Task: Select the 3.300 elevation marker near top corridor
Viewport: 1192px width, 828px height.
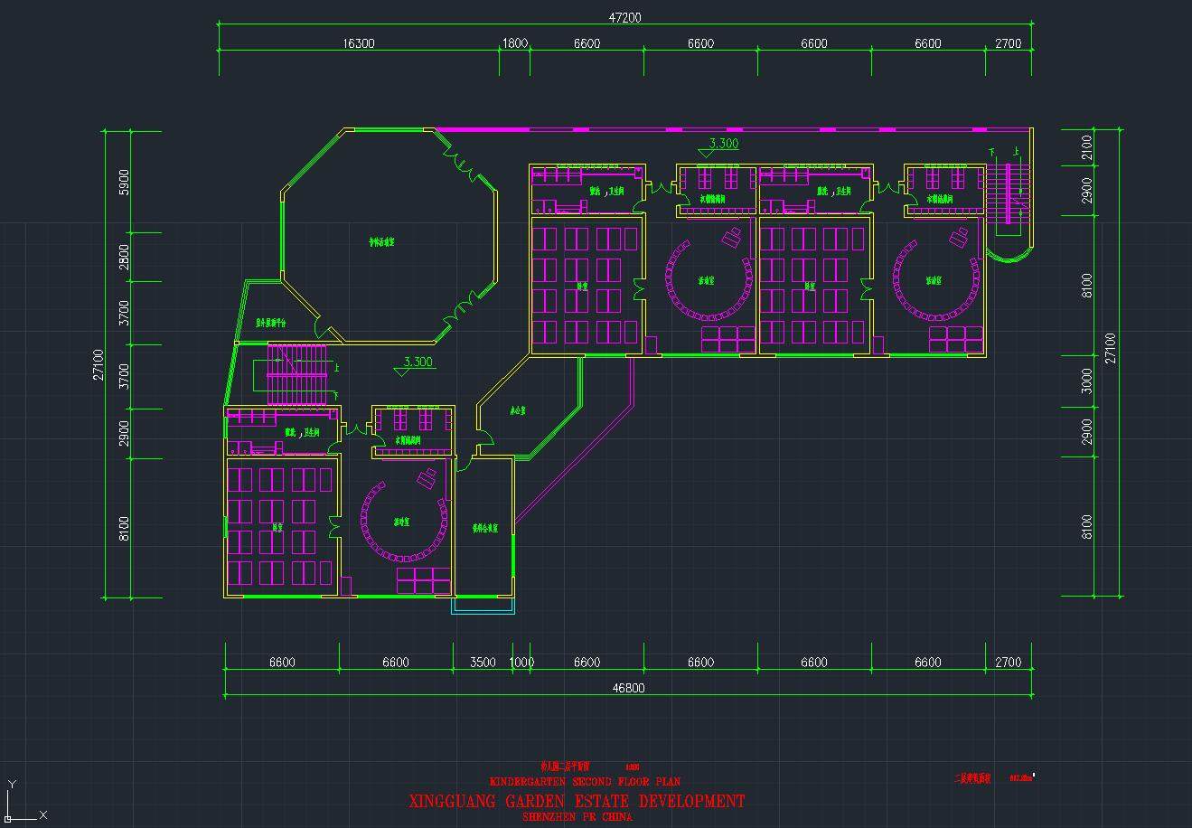Action: click(x=722, y=144)
